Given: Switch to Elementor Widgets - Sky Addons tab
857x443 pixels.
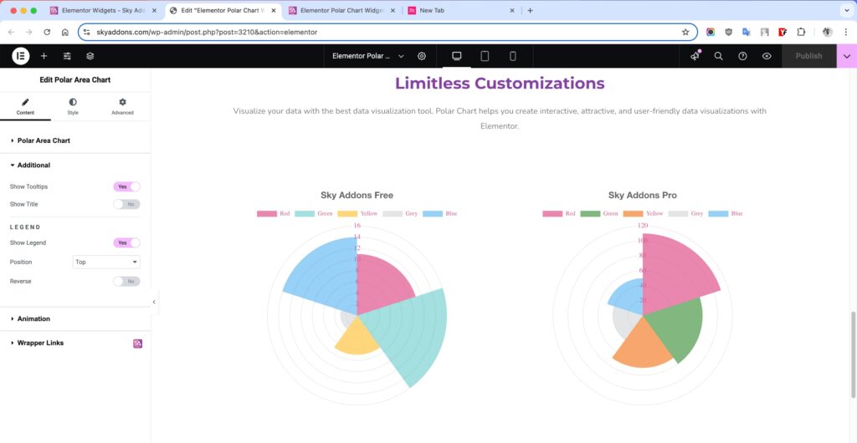Looking at the screenshot, I should (x=103, y=10).
